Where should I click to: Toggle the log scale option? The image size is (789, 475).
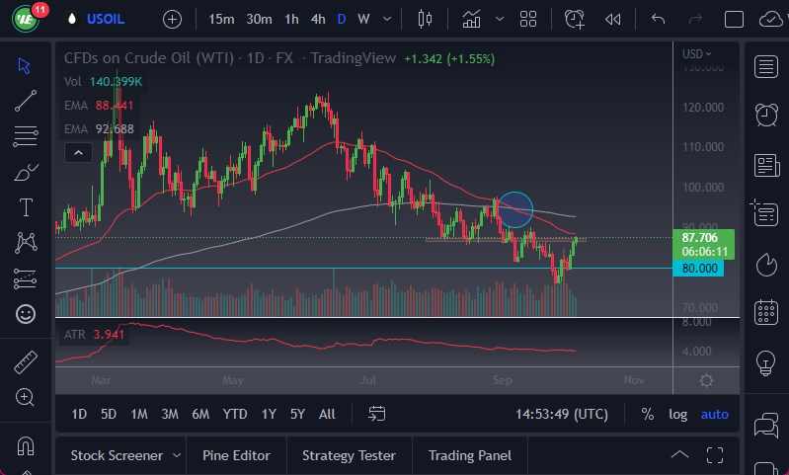coord(677,414)
